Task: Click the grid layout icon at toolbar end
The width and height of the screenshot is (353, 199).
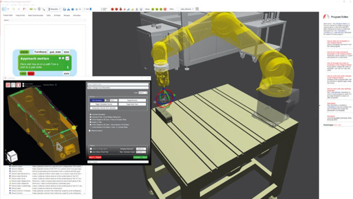Action: click(197, 9)
